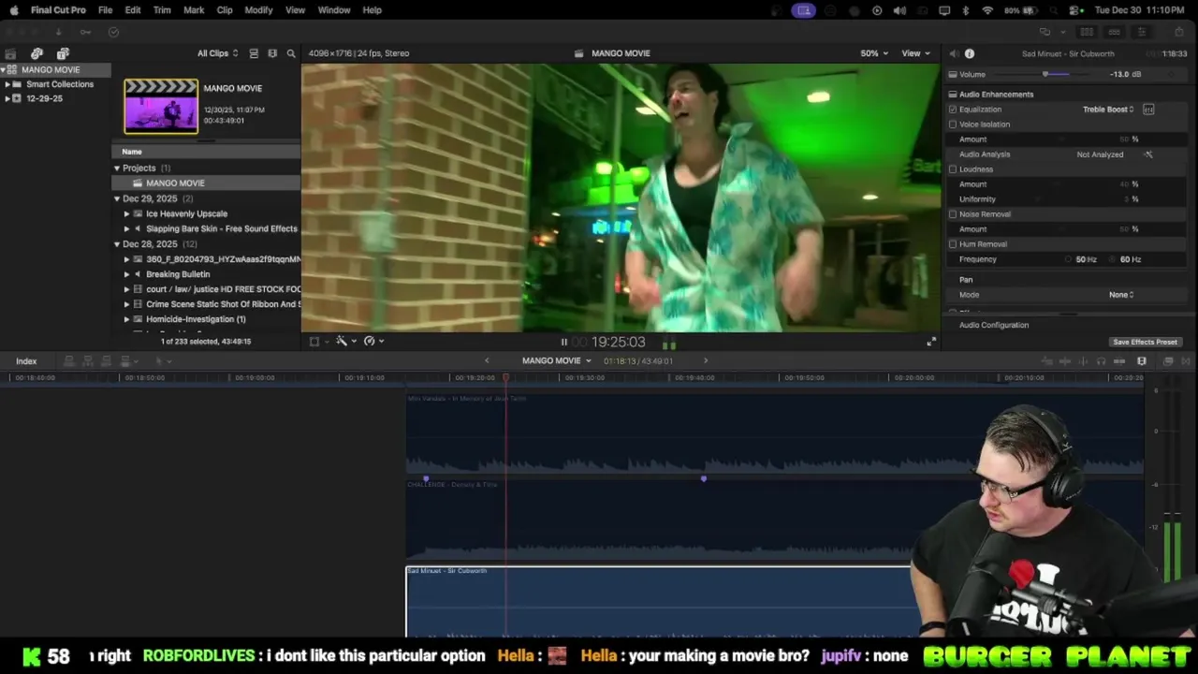The width and height of the screenshot is (1198, 674).
Task: Expand the 12-29-25 event
Action: (x=7, y=98)
